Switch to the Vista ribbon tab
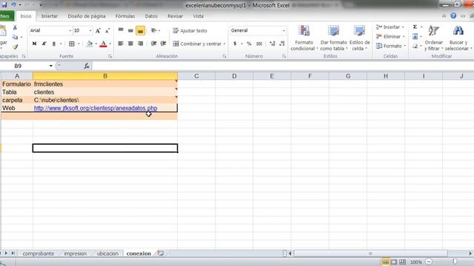The width and height of the screenshot is (474, 266). [198, 16]
